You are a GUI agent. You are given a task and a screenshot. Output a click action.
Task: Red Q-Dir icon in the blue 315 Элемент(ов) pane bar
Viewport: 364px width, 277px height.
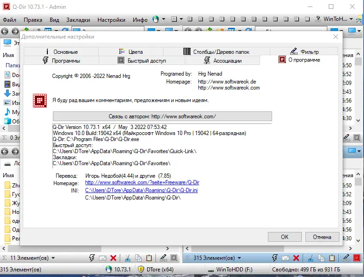[357, 258]
